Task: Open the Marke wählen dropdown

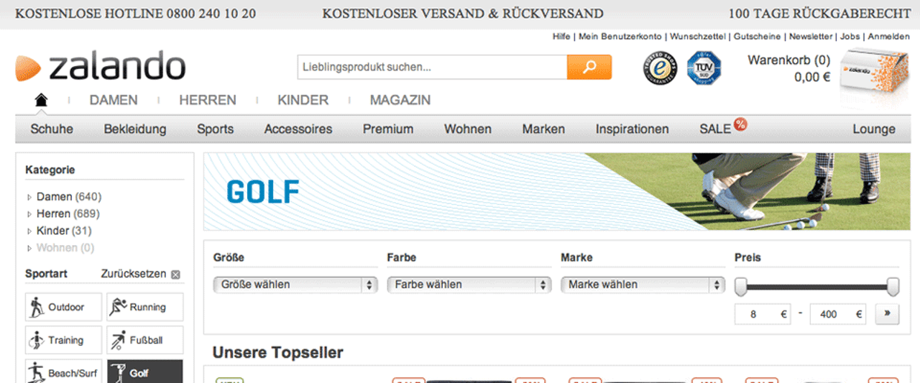Action: click(x=643, y=285)
